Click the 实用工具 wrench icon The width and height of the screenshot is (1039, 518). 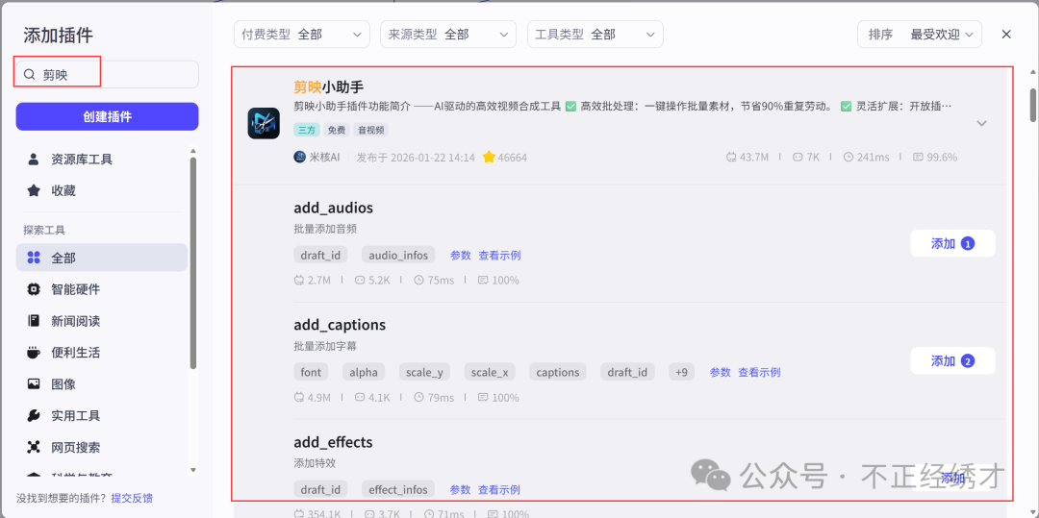(x=33, y=415)
